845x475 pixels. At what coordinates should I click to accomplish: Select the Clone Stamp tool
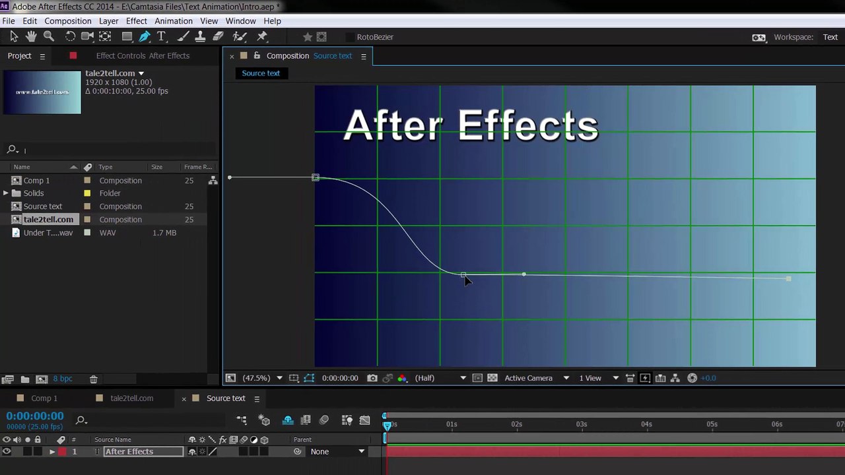pos(200,37)
